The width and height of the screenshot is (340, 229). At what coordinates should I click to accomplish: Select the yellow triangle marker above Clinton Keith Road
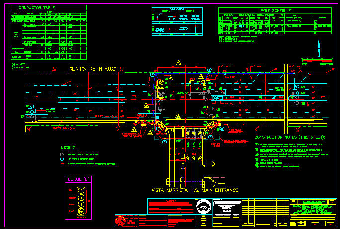[x=178, y=63]
